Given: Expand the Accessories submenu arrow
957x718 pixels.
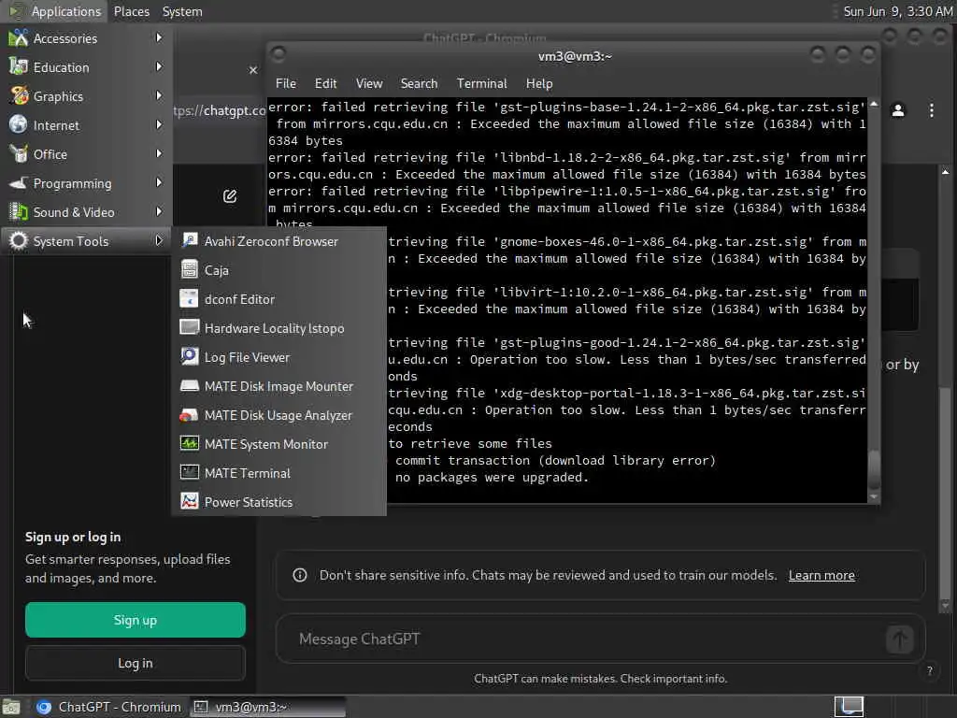Looking at the screenshot, I should 159,37.
